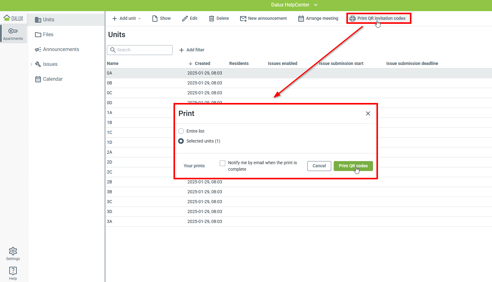Click Cancel in the Print dialog

pyautogui.click(x=319, y=166)
